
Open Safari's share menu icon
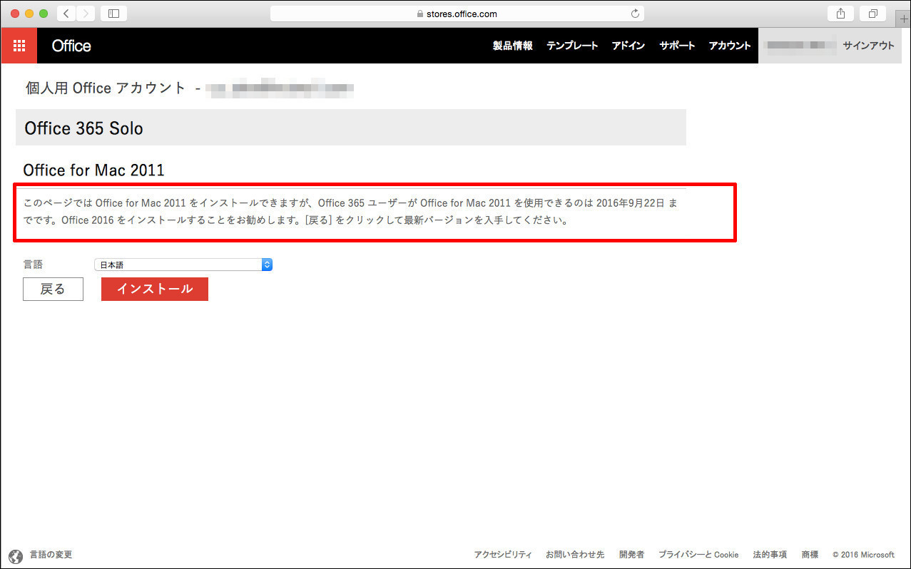point(840,14)
